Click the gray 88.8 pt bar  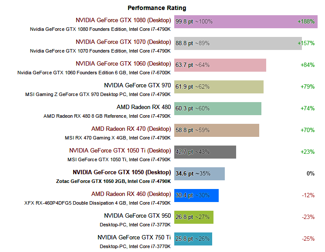[238, 43]
